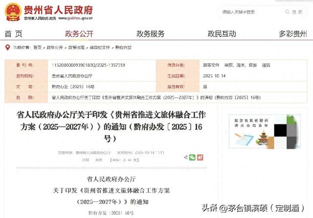Click the 通知 category text in info row
The width and height of the screenshot is (313, 218).
pyautogui.click(x=266, y=65)
